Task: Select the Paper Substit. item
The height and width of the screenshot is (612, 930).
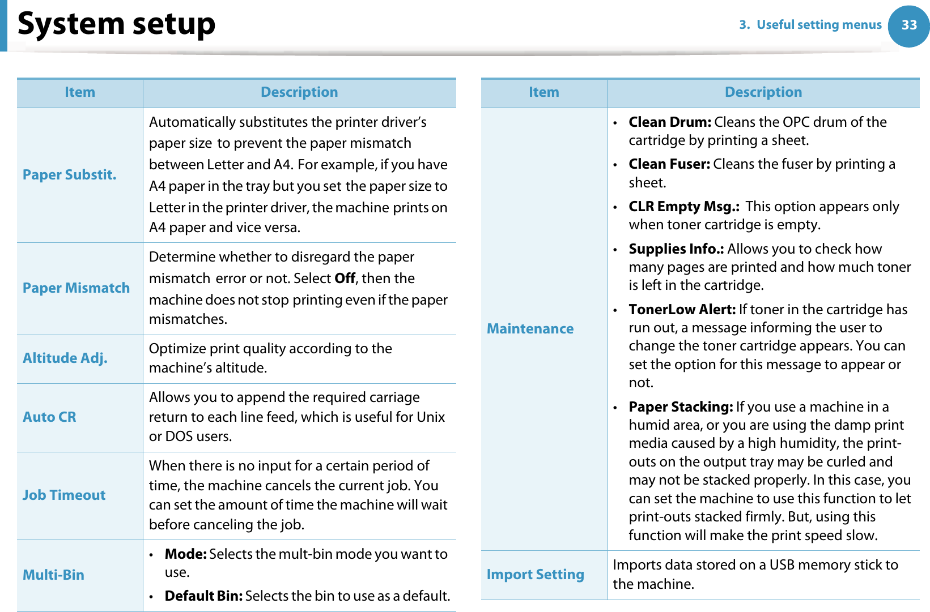Action: click(69, 175)
